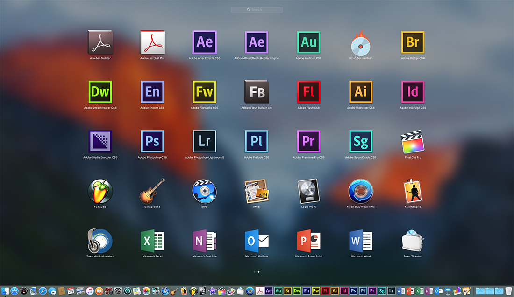Open Logic Pro X app icon
This screenshot has width=514, height=297.
[x=308, y=191]
